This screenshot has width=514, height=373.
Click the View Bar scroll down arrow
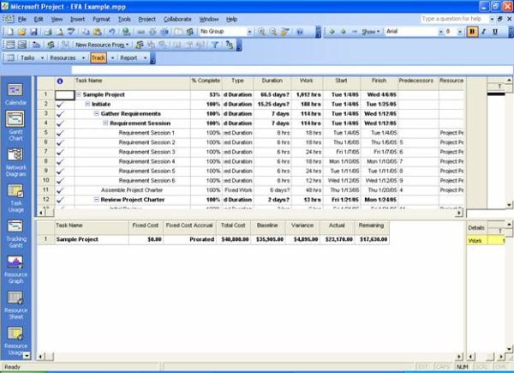tap(27, 355)
